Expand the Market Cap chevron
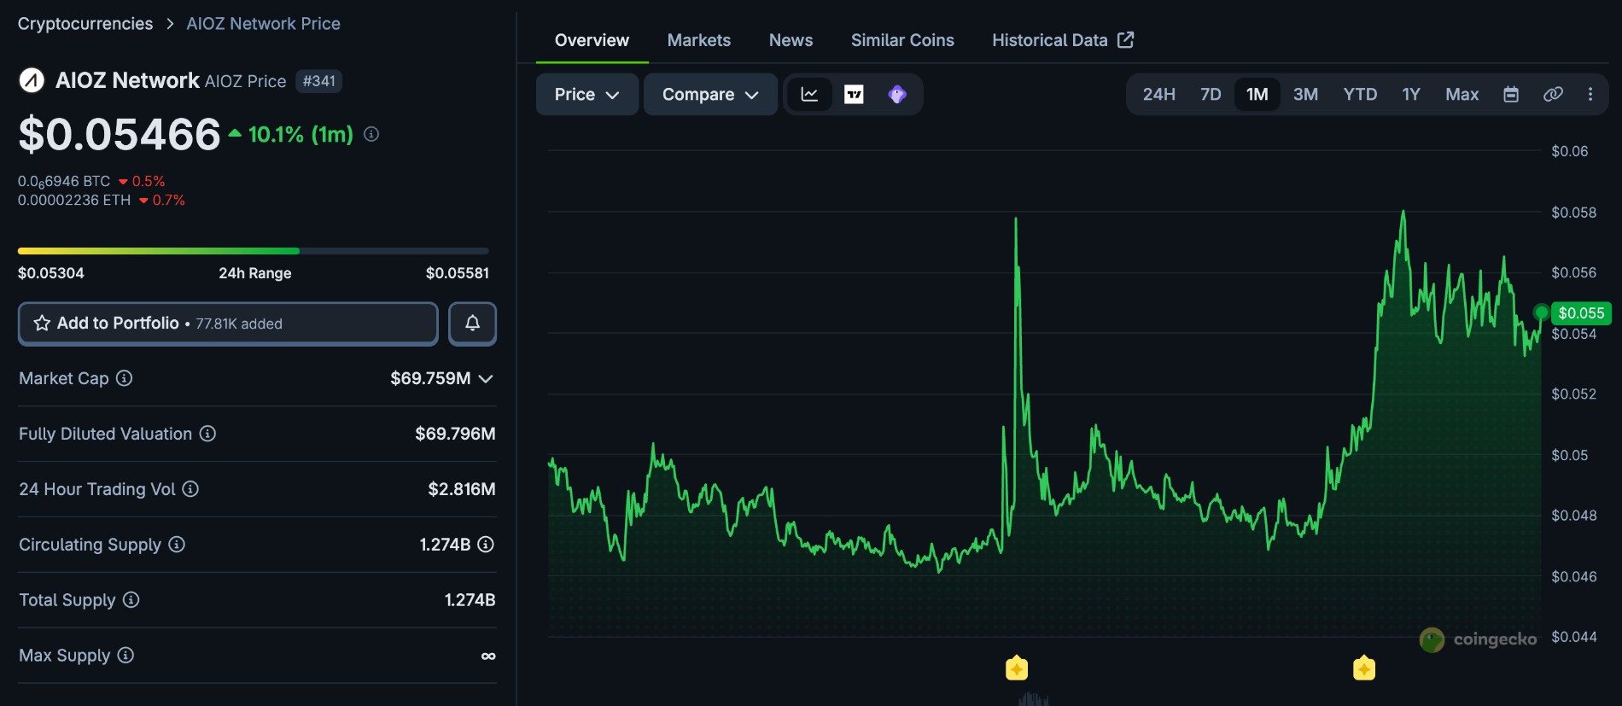Screen dimensions: 1622x706 (486, 379)
